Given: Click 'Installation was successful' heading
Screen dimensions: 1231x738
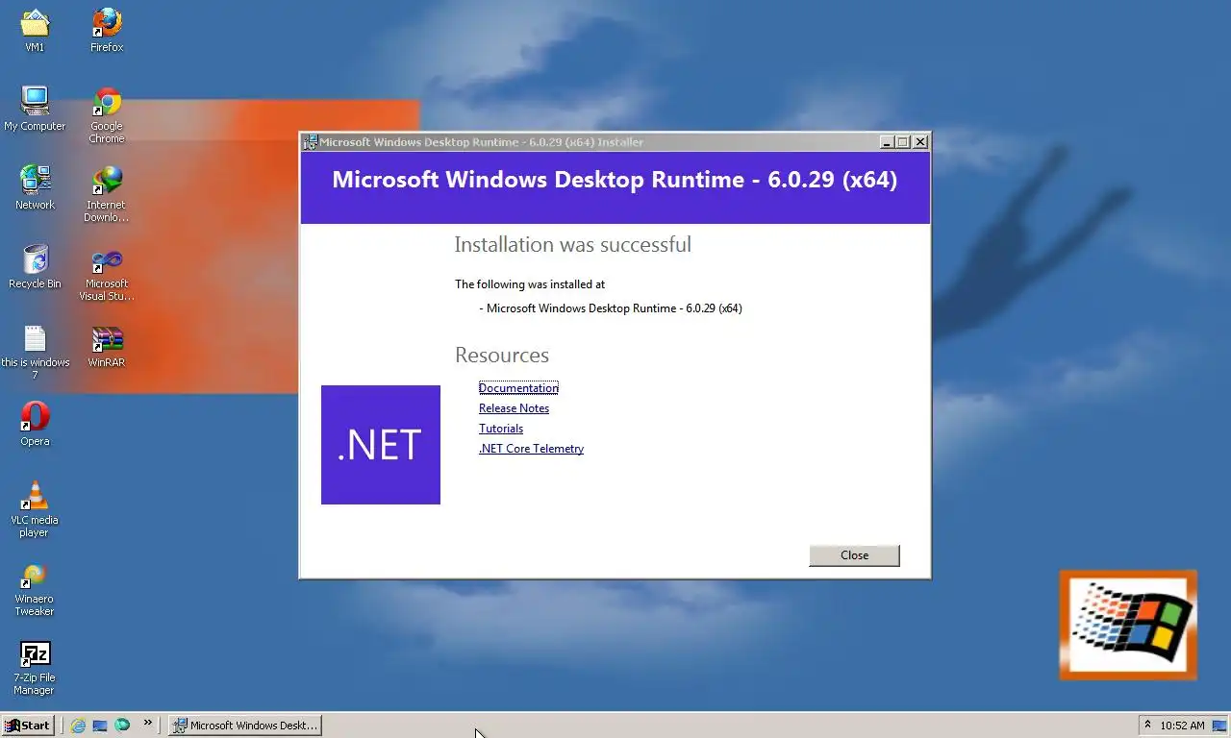Looking at the screenshot, I should click(x=573, y=244).
